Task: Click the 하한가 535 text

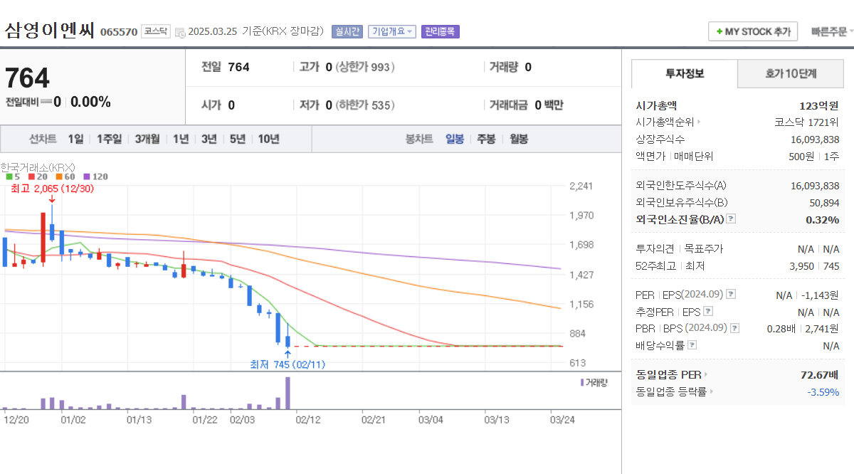Action: (365, 105)
